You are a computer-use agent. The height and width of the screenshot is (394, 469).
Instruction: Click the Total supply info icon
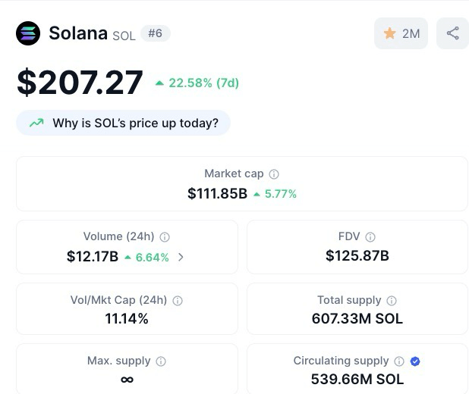point(392,301)
